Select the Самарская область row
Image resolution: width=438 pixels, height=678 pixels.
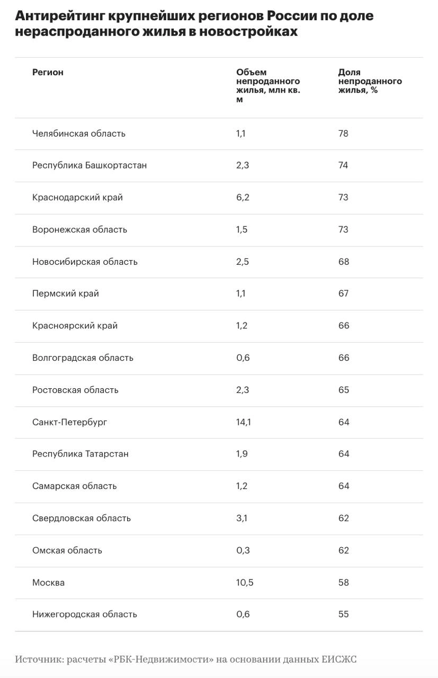click(x=219, y=486)
